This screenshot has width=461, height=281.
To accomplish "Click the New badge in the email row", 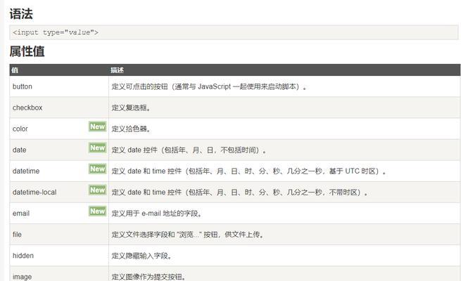I will coord(98,211).
